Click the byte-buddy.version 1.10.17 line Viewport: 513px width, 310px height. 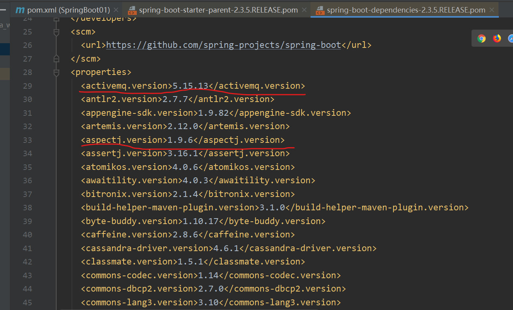click(203, 221)
